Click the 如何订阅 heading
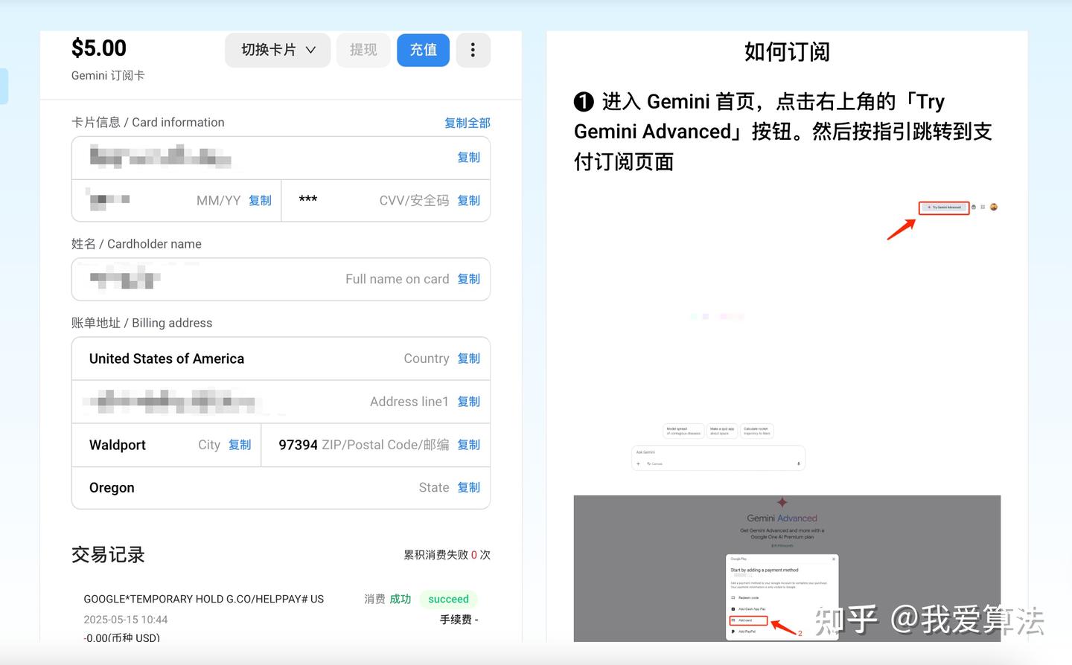Viewport: 1072px width, 665px height. 787,52
